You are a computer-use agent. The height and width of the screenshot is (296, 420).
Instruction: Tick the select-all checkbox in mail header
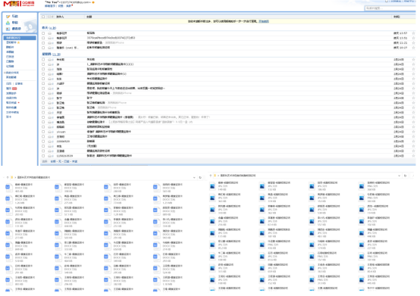point(43,17)
